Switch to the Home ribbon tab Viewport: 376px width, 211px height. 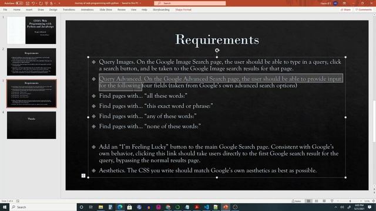click(x=17, y=10)
